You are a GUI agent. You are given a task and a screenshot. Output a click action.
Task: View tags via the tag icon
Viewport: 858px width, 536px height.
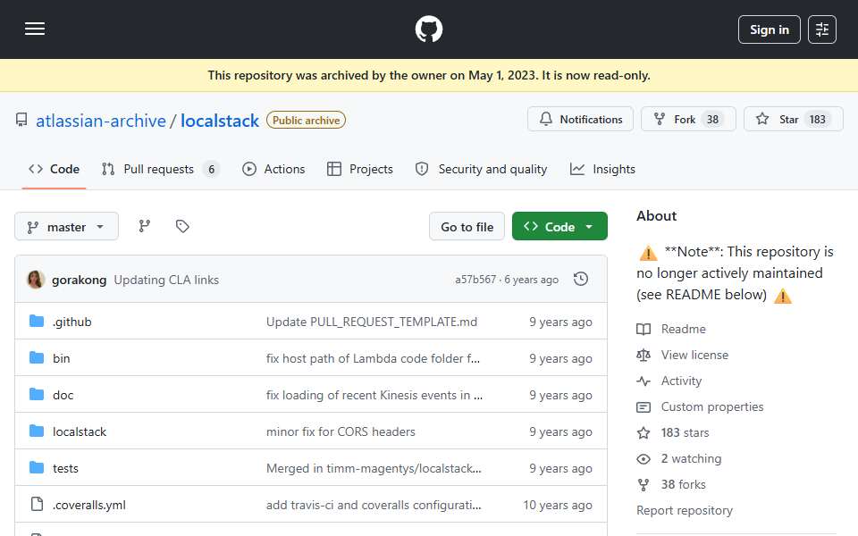pyautogui.click(x=182, y=226)
